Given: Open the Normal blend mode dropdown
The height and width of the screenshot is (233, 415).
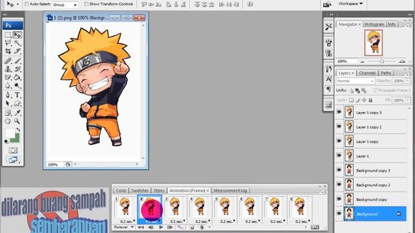Looking at the screenshot, I should point(355,81).
